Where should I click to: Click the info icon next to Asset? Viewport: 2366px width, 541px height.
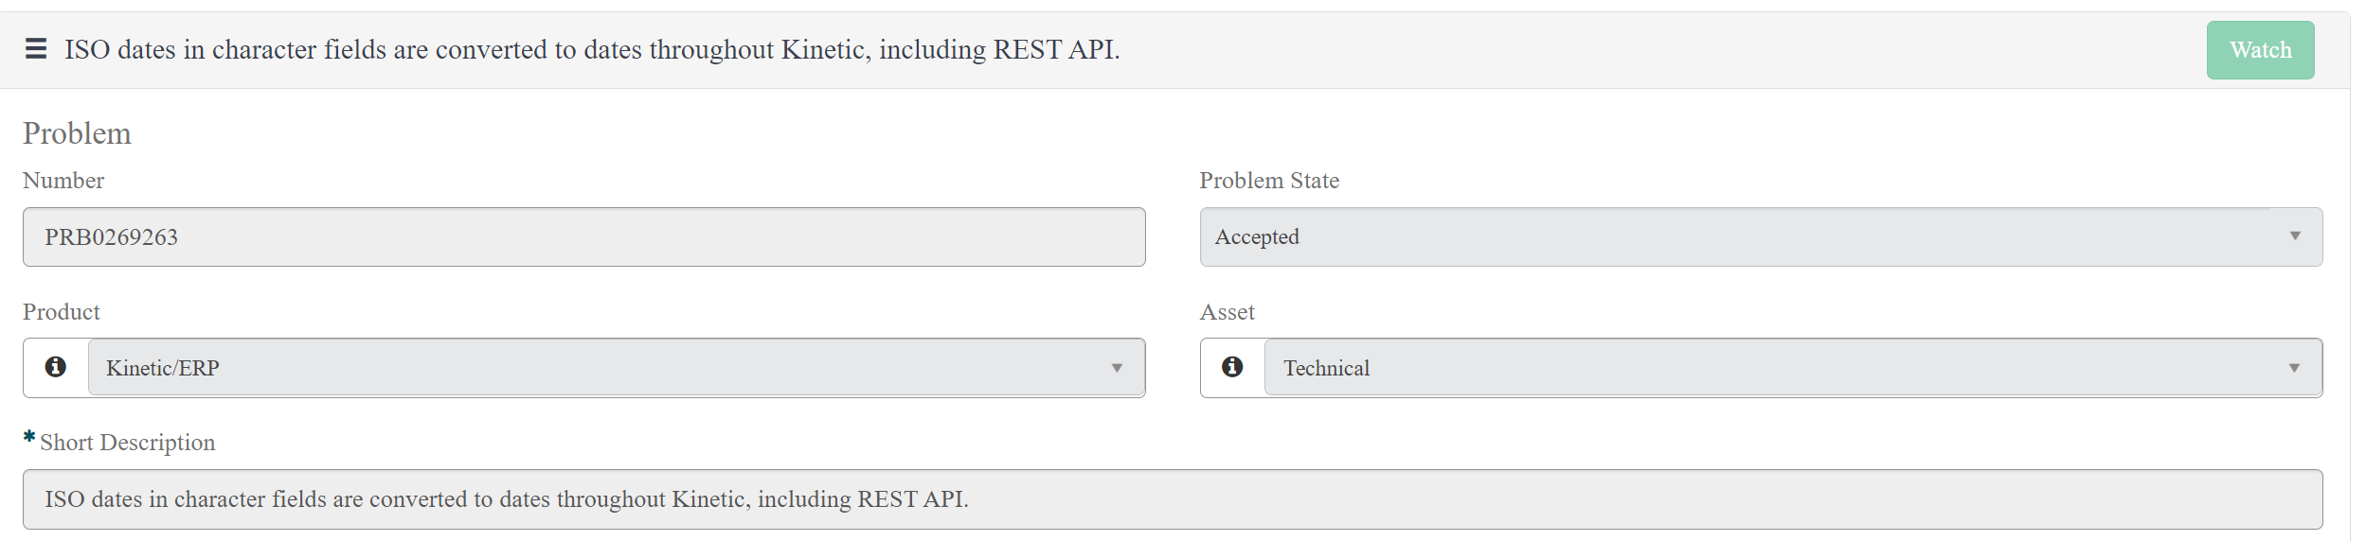(x=1231, y=367)
